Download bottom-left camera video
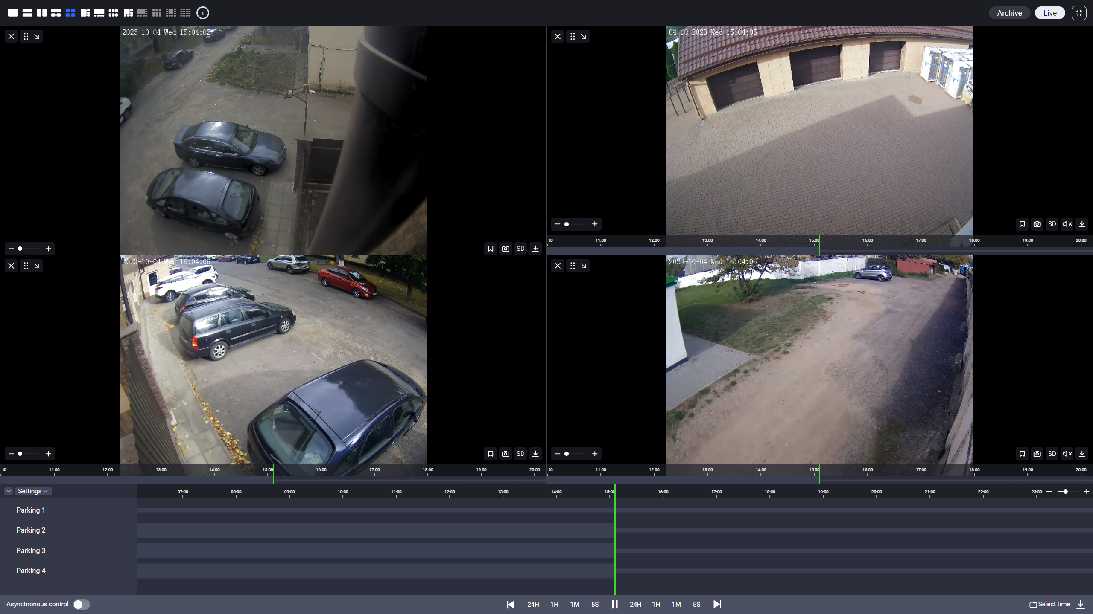This screenshot has width=1093, height=614. pos(535,454)
